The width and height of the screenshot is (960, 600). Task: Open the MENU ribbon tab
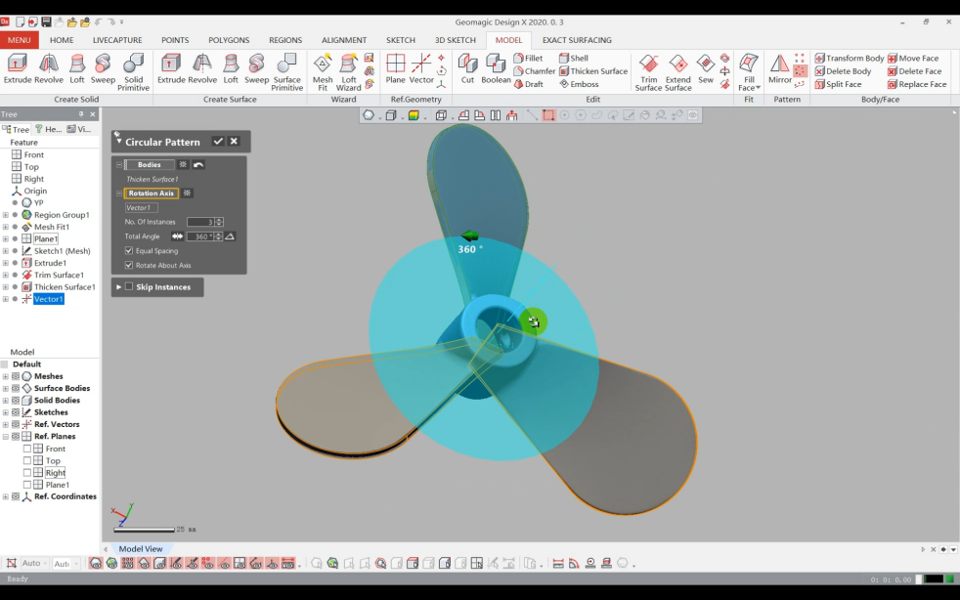(20, 40)
